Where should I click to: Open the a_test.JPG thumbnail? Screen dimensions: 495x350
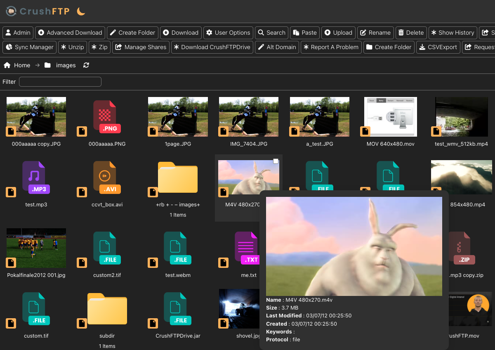click(x=320, y=117)
